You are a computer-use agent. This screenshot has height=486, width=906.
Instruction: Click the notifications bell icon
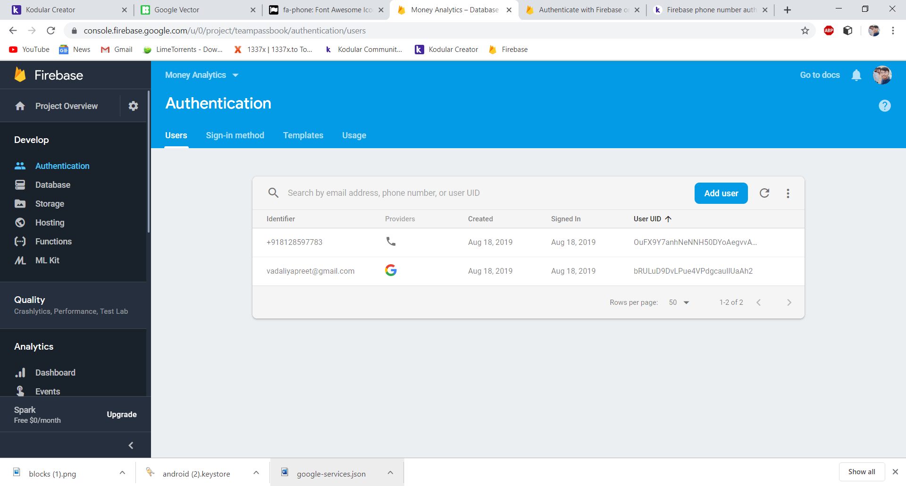856,75
